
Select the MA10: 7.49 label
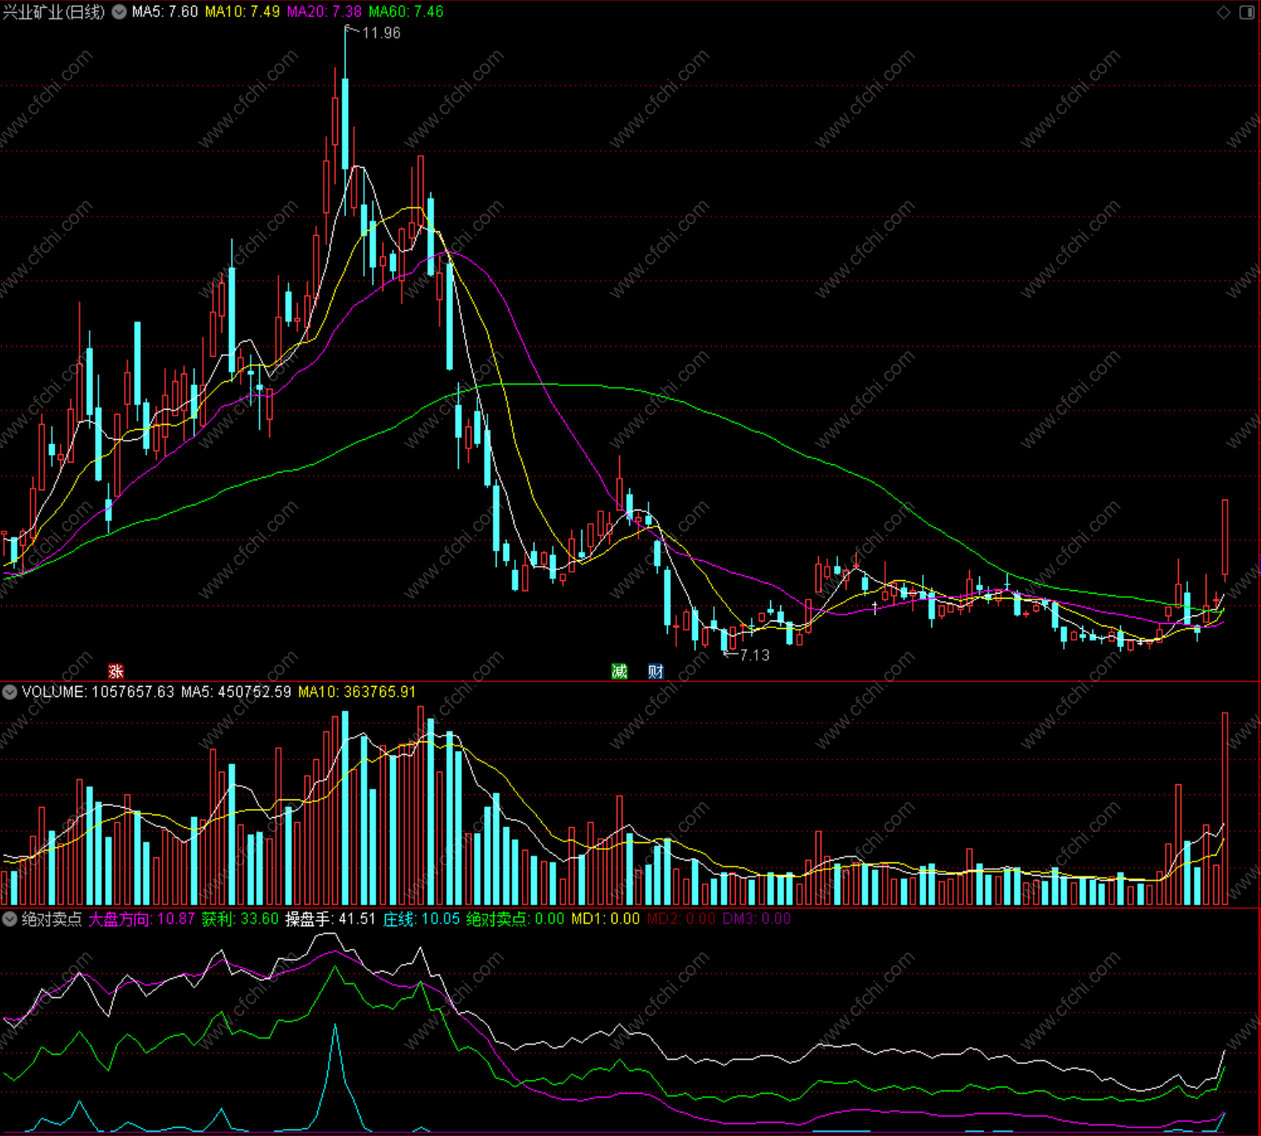242,12
